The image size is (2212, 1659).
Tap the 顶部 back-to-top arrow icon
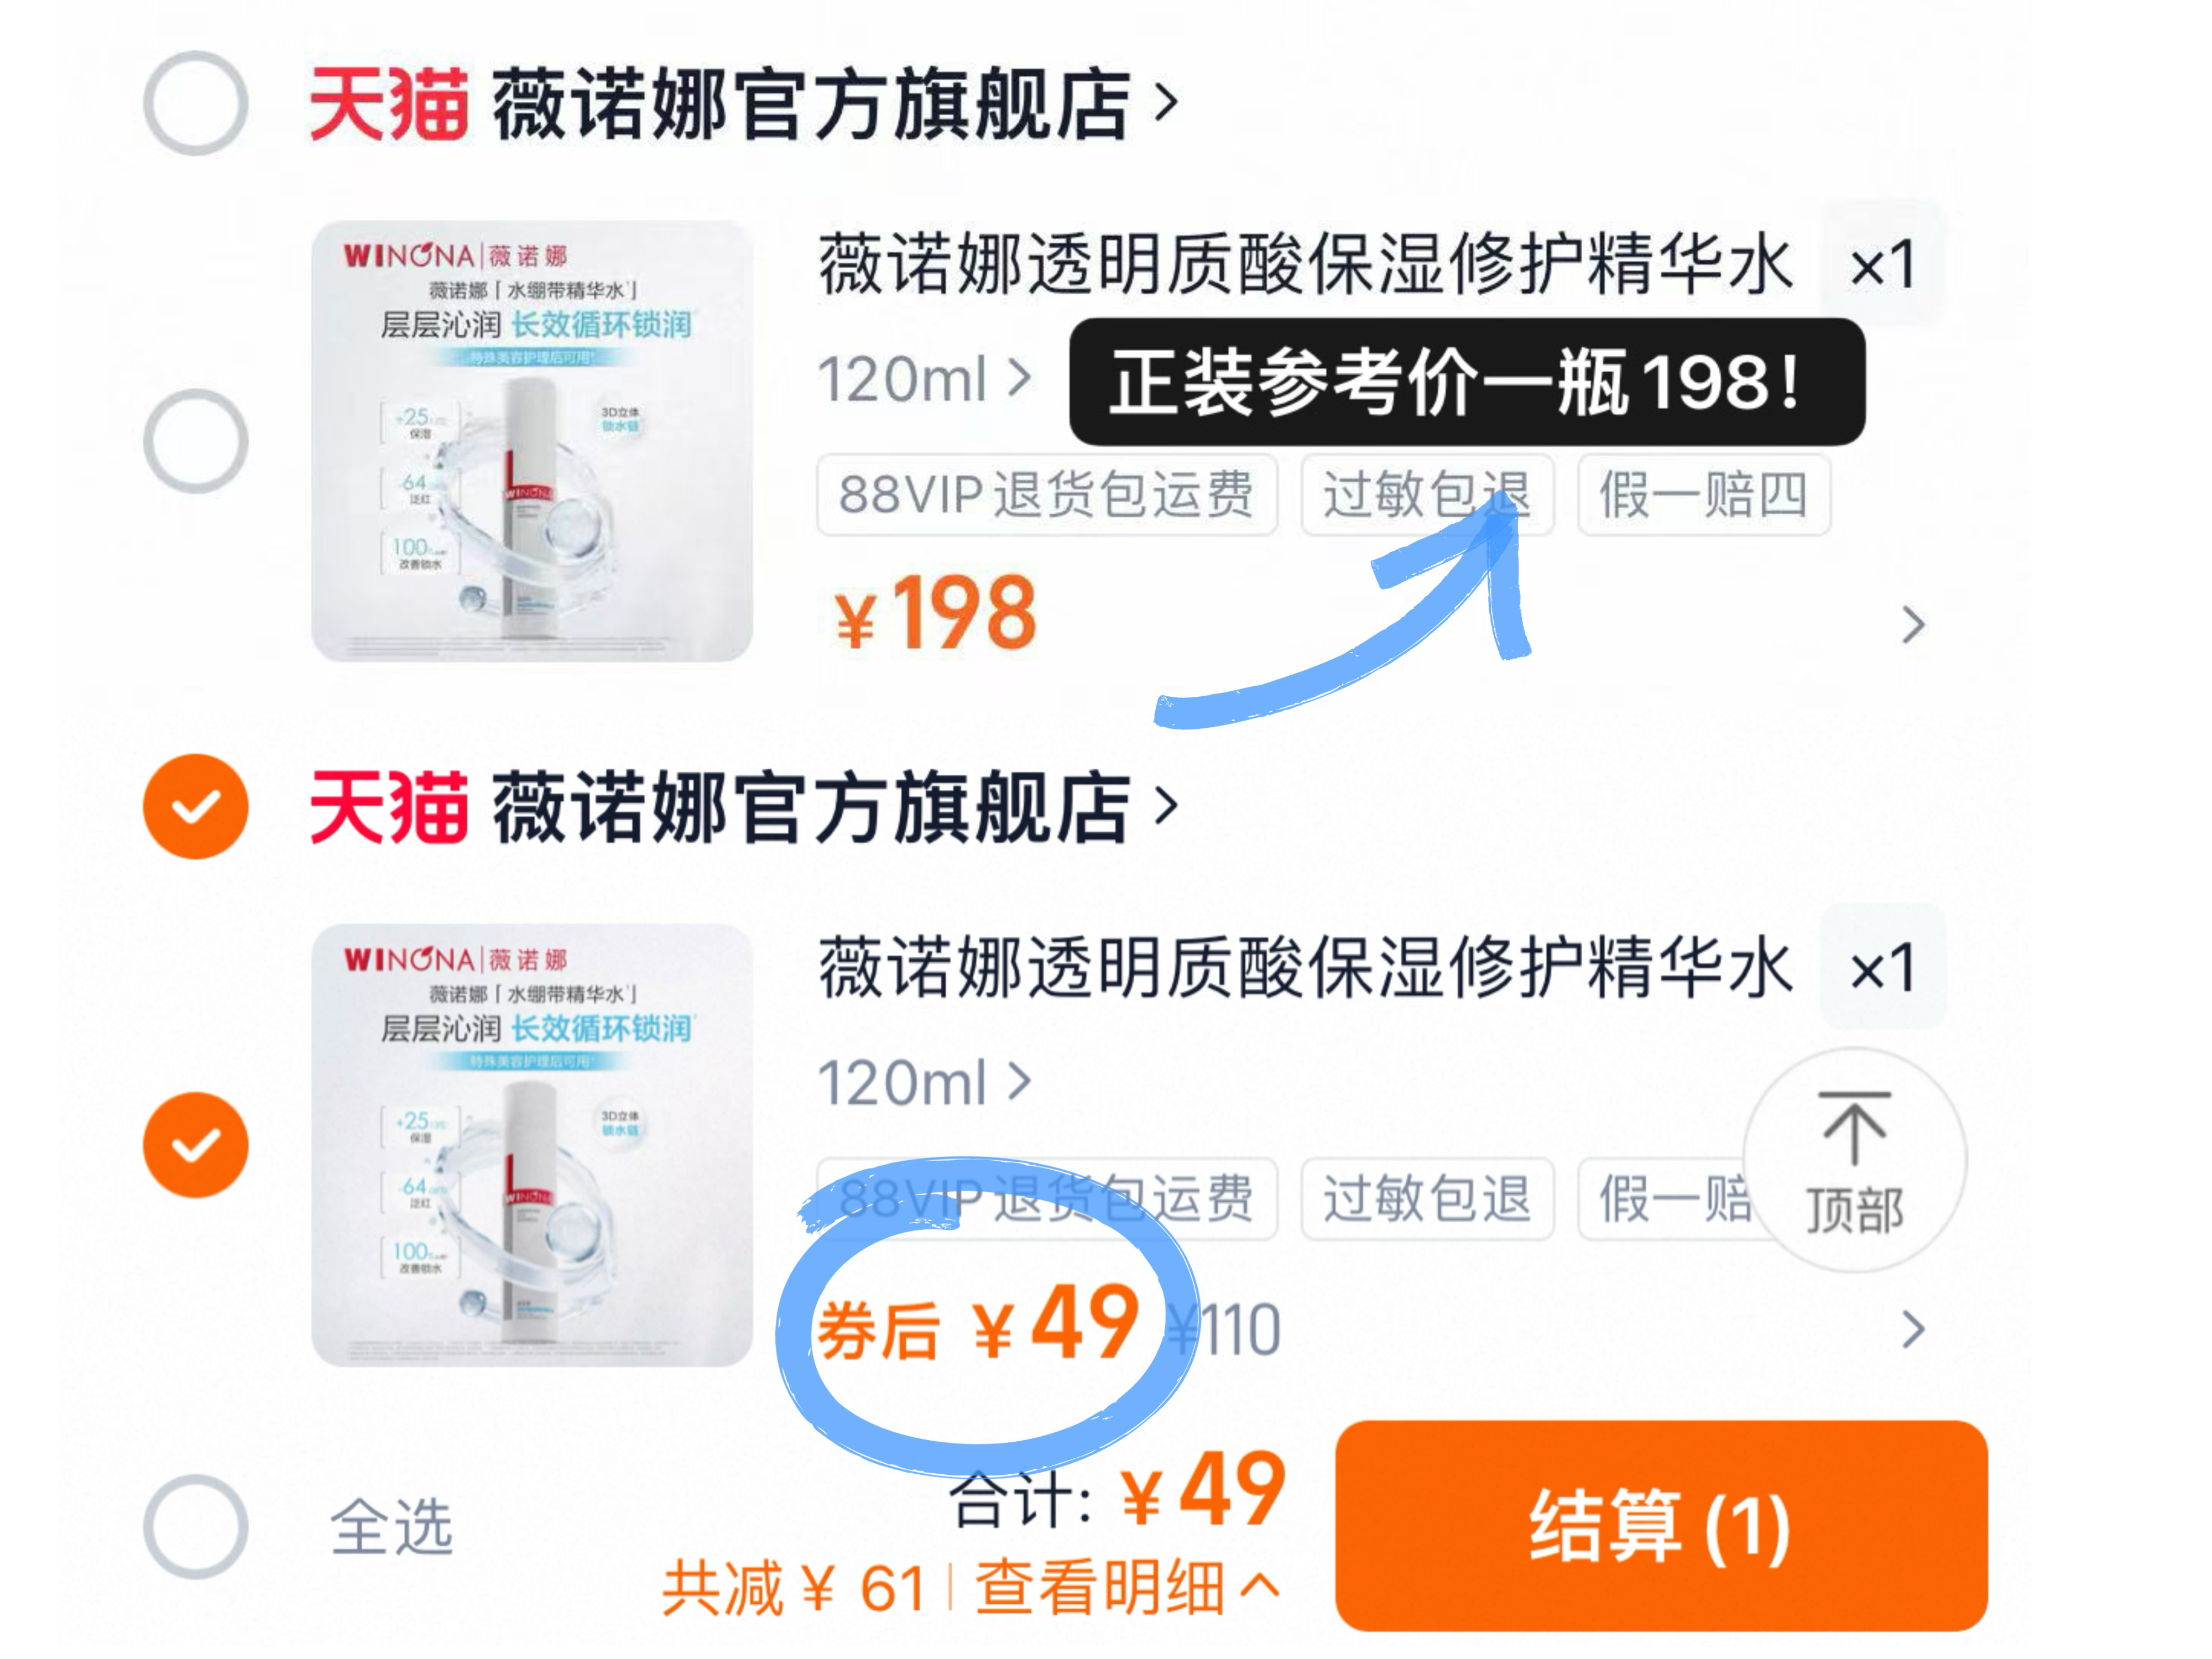[1854, 1160]
